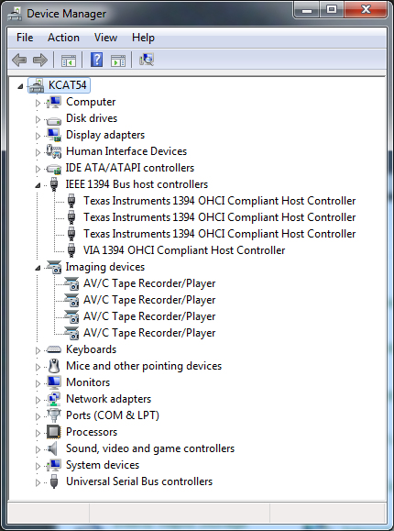Viewport: 394px width, 531px height.
Task: Click the Help question mark toolbar icon
Action: pyautogui.click(x=96, y=60)
